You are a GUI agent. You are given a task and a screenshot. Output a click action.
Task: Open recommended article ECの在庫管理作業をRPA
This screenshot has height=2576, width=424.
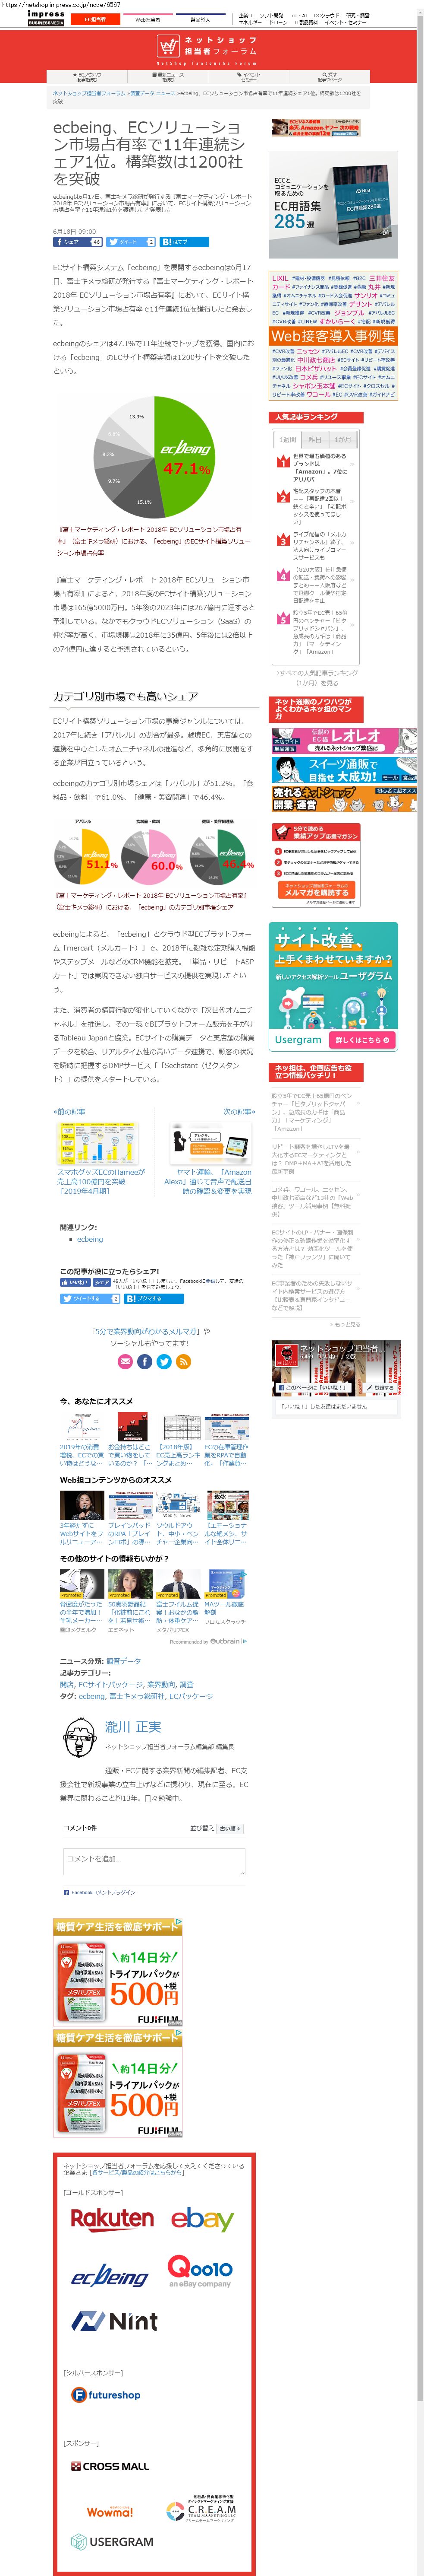pyautogui.click(x=226, y=1440)
